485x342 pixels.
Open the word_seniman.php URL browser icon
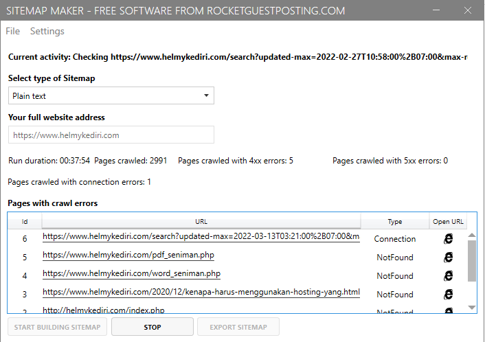click(448, 276)
